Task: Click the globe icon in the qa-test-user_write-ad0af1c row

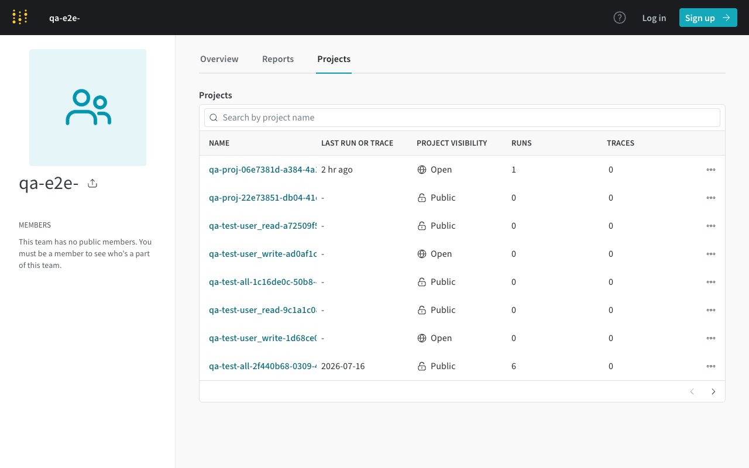Action: pos(422,254)
